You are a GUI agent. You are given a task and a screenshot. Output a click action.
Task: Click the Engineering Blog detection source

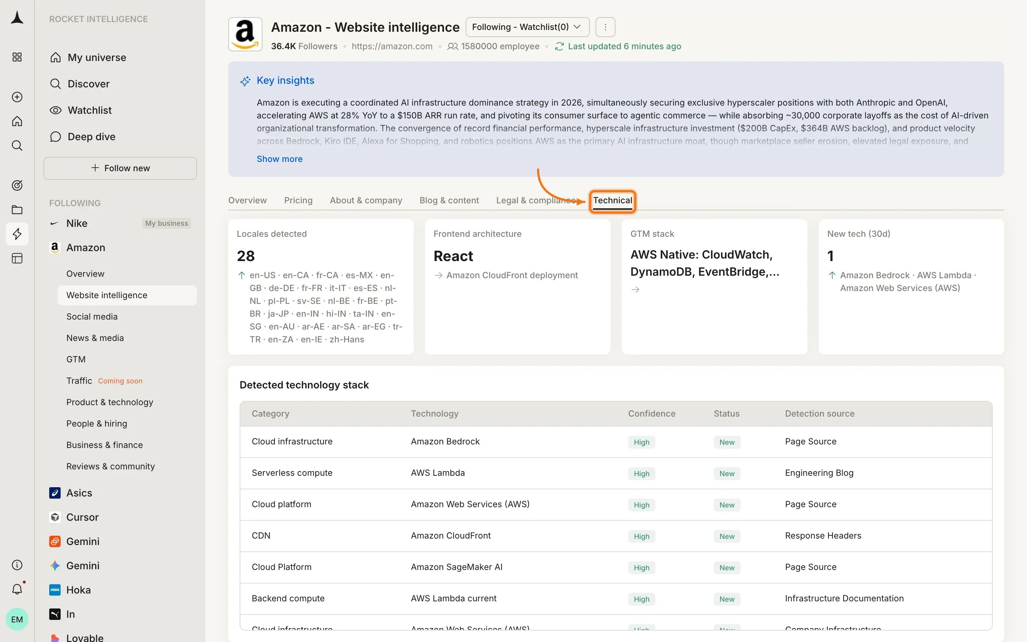click(x=819, y=473)
